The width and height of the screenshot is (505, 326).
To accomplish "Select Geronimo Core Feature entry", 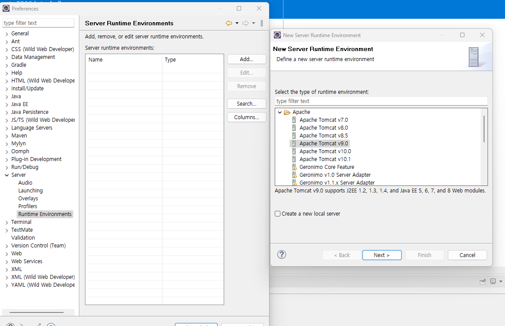I will pos(327,167).
